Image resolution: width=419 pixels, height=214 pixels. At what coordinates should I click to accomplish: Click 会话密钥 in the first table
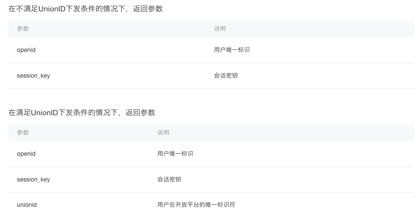(226, 76)
